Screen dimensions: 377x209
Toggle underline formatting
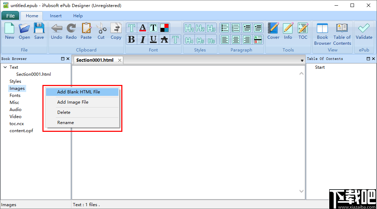click(x=153, y=39)
